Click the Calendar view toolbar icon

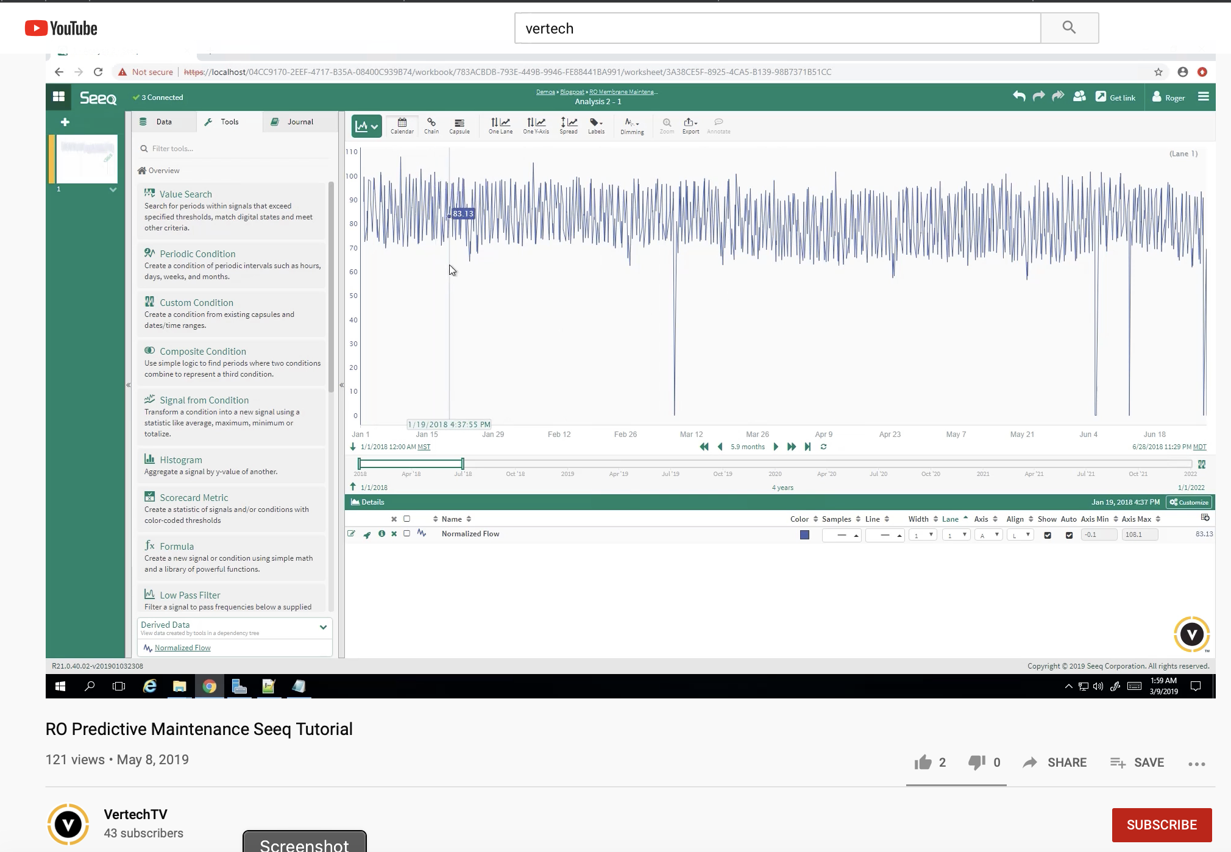pyautogui.click(x=402, y=126)
